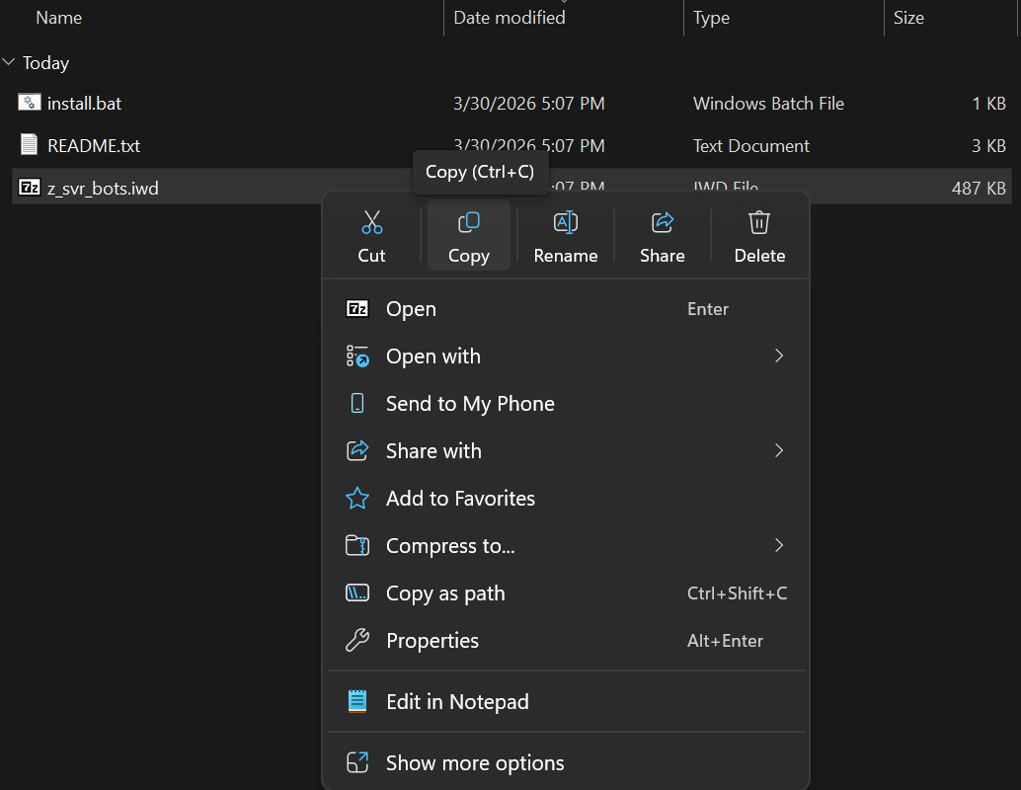Sort by the Name column header
This screenshot has width=1021, height=790.
pos(58,18)
